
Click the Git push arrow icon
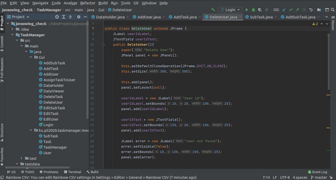click(x=297, y=10)
